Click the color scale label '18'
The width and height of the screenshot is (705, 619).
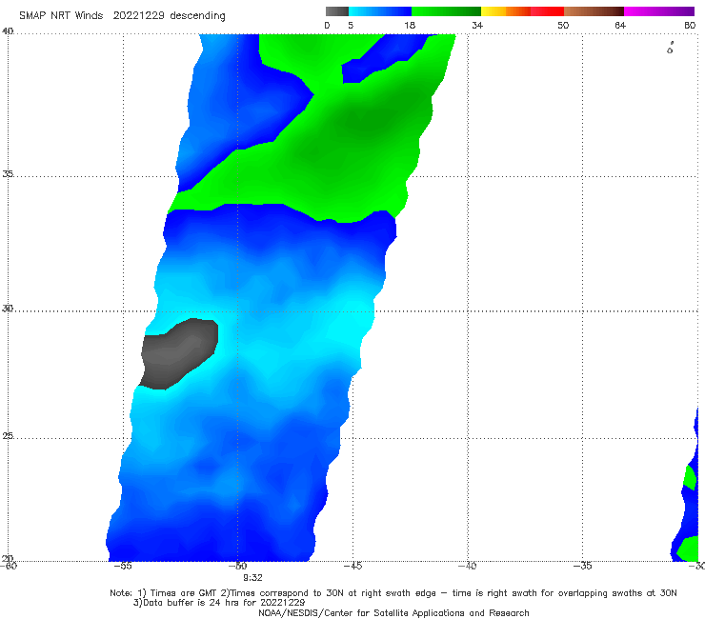pyautogui.click(x=410, y=26)
